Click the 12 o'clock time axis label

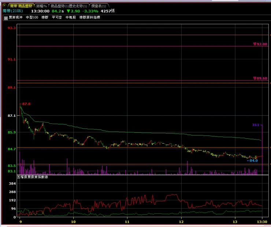coord(181,222)
